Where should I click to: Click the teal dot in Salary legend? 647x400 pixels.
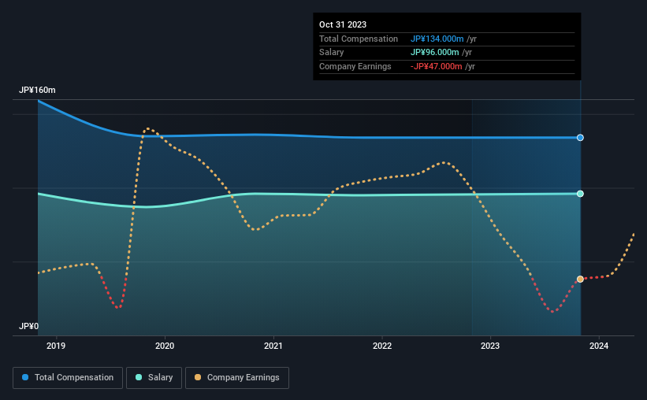pyautogui.click(x=139, y=377)
